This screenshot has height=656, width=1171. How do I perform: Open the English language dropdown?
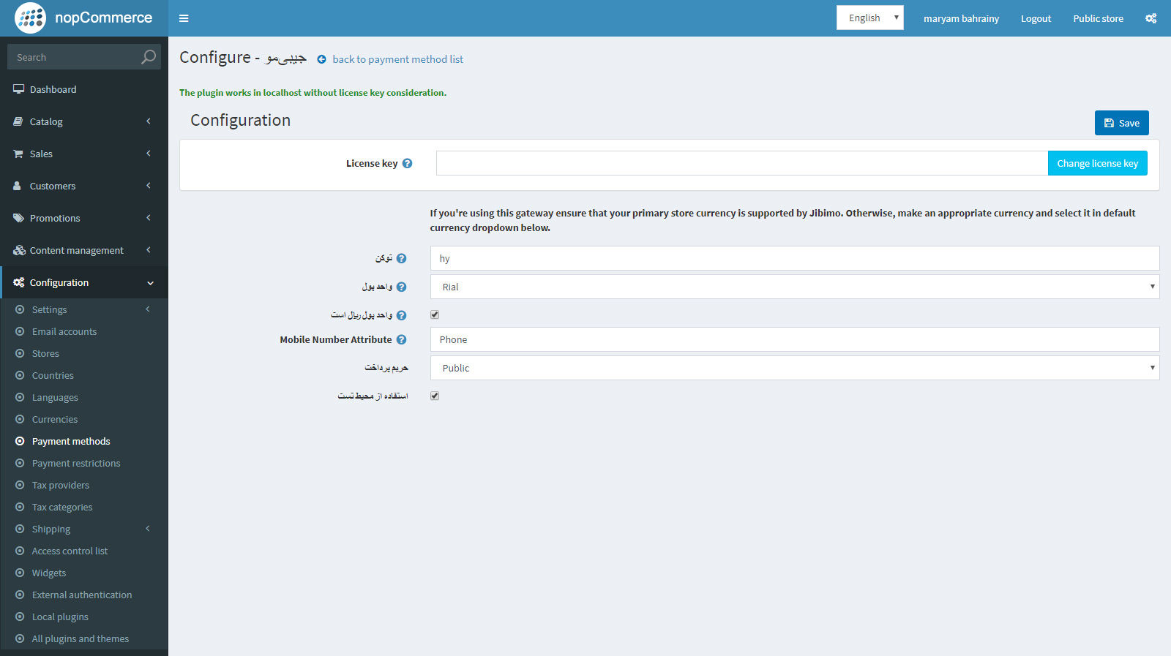[869, 18]
